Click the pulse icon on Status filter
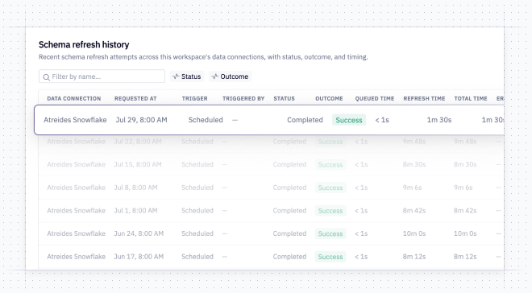The image size is (532, 293). [176, 76]
